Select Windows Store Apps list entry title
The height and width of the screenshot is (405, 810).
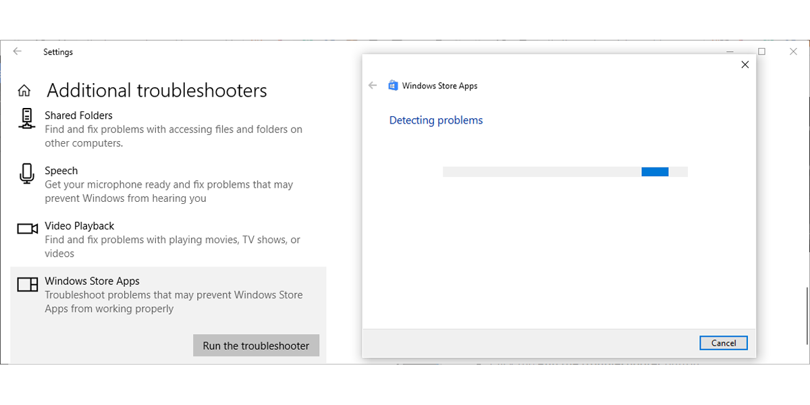click(x=92, y=281)
